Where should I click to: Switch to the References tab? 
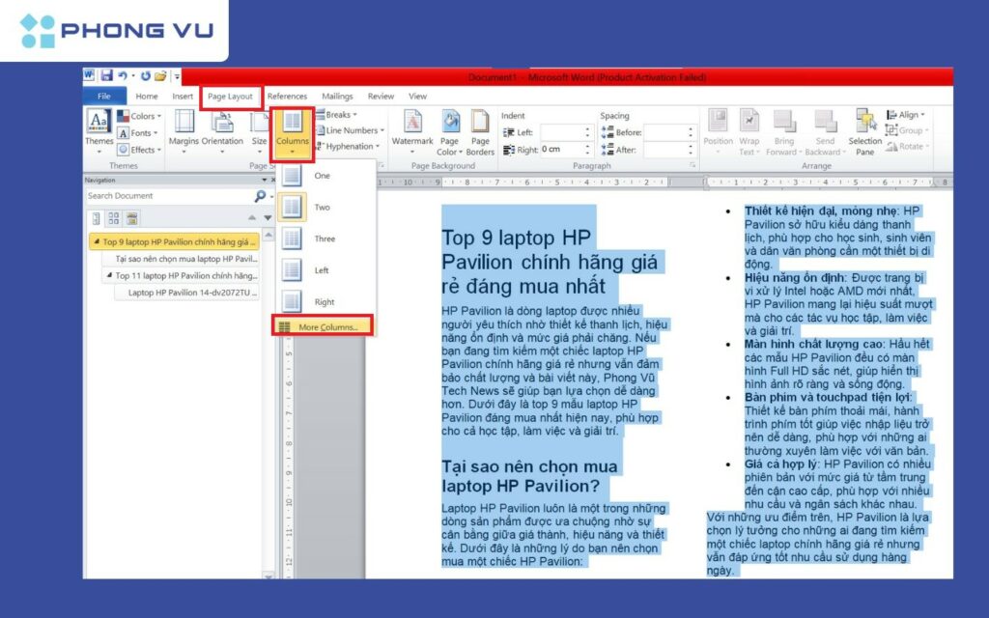[287, 97]
